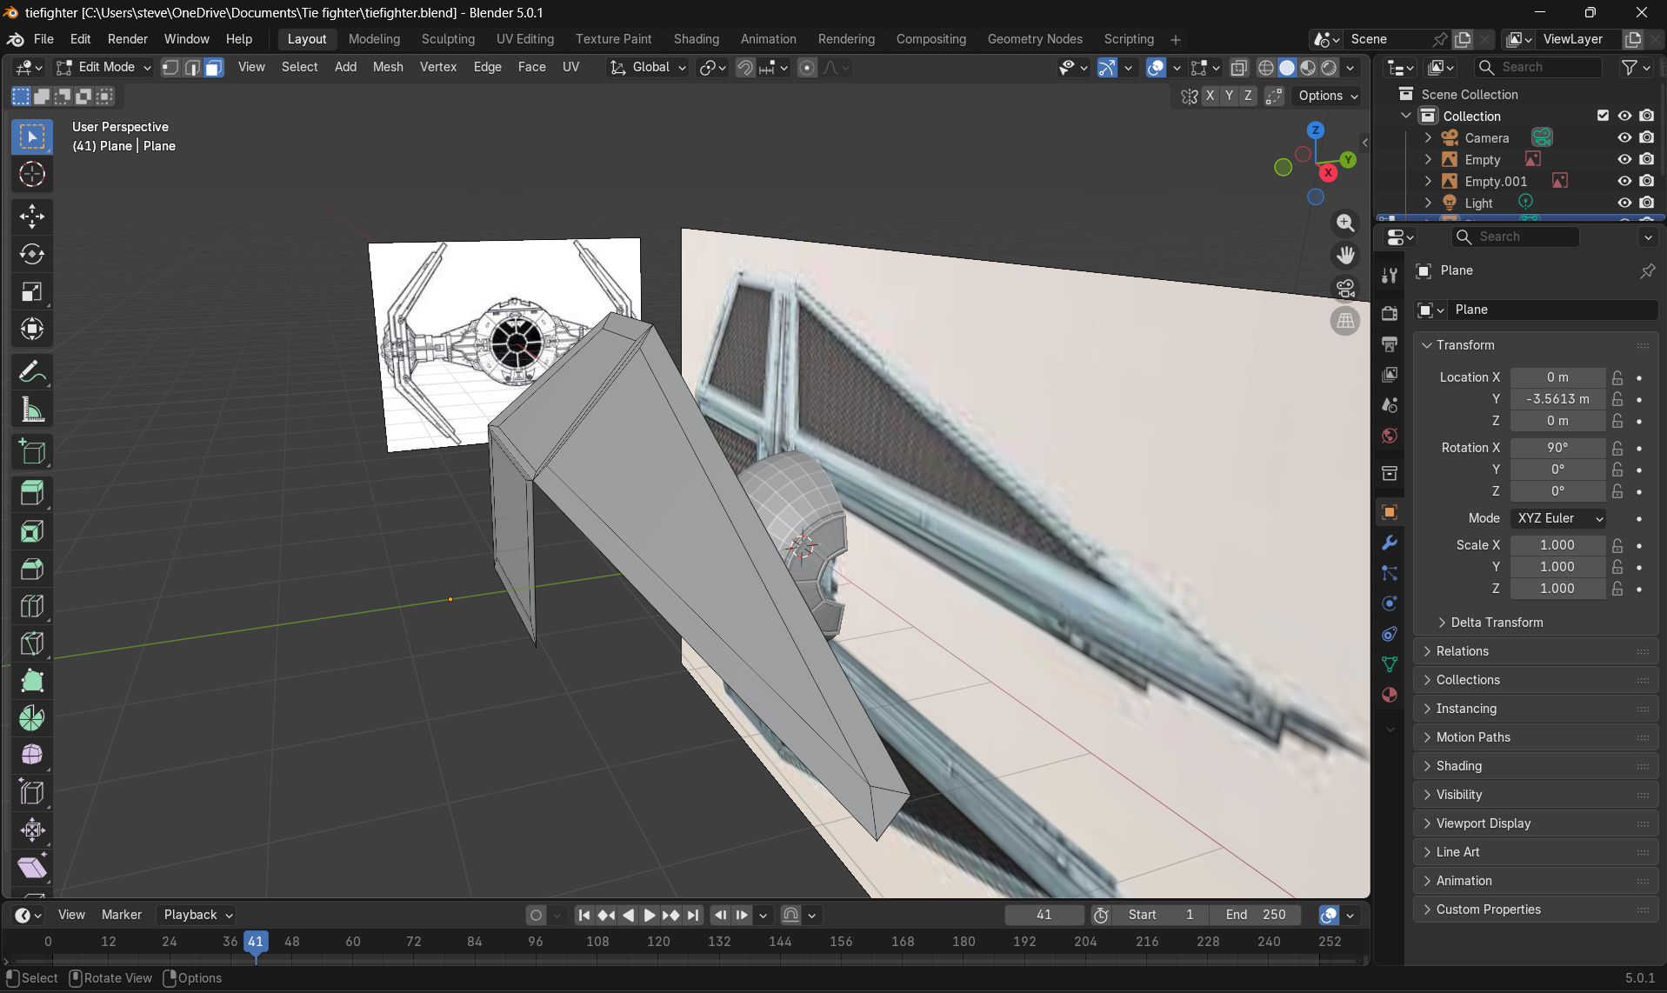Image resolution: width=1667 pixels, height=993 pixels.
Task: Click the End frame 250 field
Action: pyautogui.click(x=1256, y=915)
